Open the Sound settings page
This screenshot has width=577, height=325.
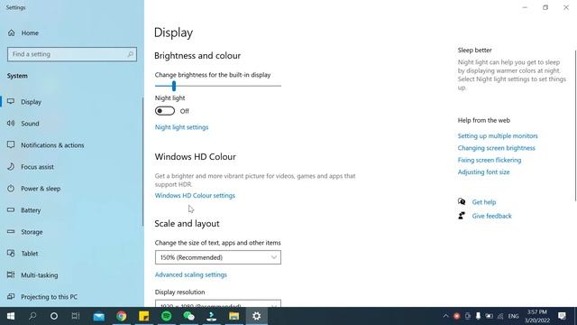click(30, 124)
